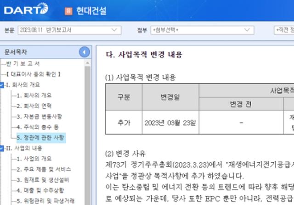Screen dimensions: 294x205
Task: Collapse the I. 회사의 개요 tree node
Action: pyautogui.click(x=1, y=85)
